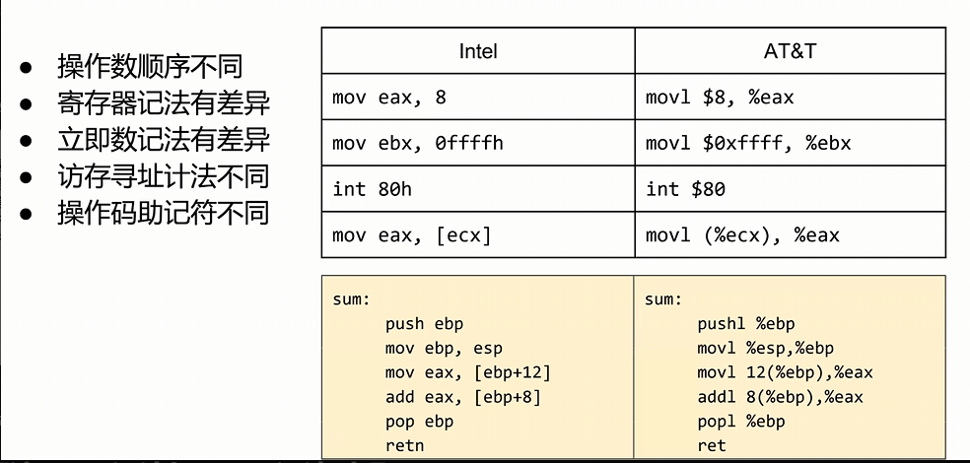Click the AT&T column header
Viewport: 970px width, 463px height.
[x=790, y=50]
